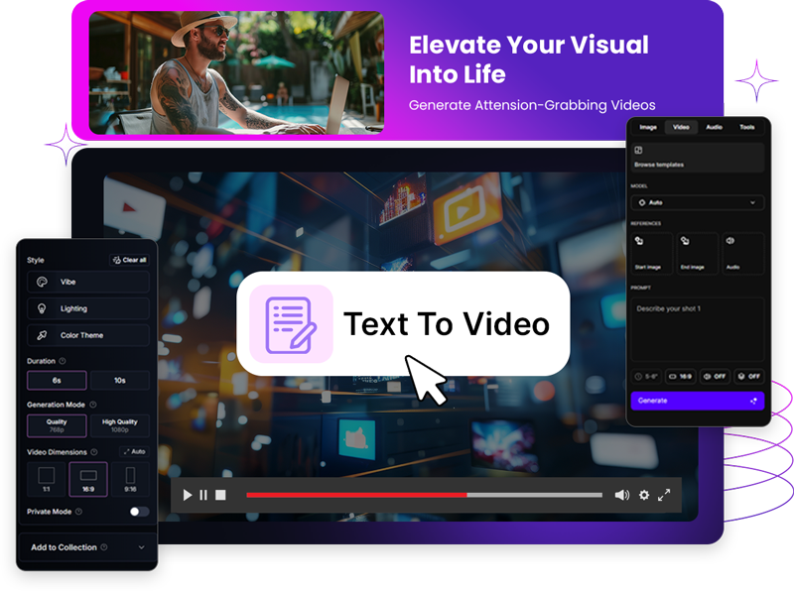Add an Audio reference
Image resolution: width=794 pixels, height=591 pixels.
point(742,253)
